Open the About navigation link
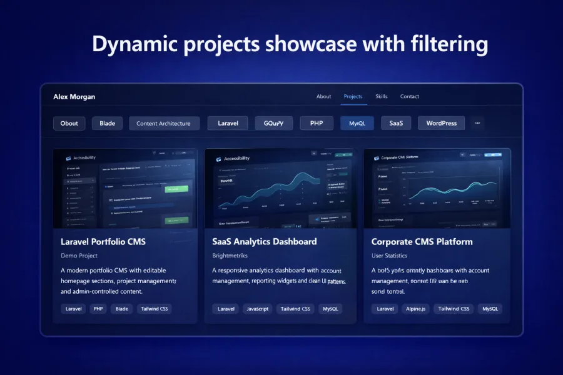The image size is (563, 375). coord(323,96)
